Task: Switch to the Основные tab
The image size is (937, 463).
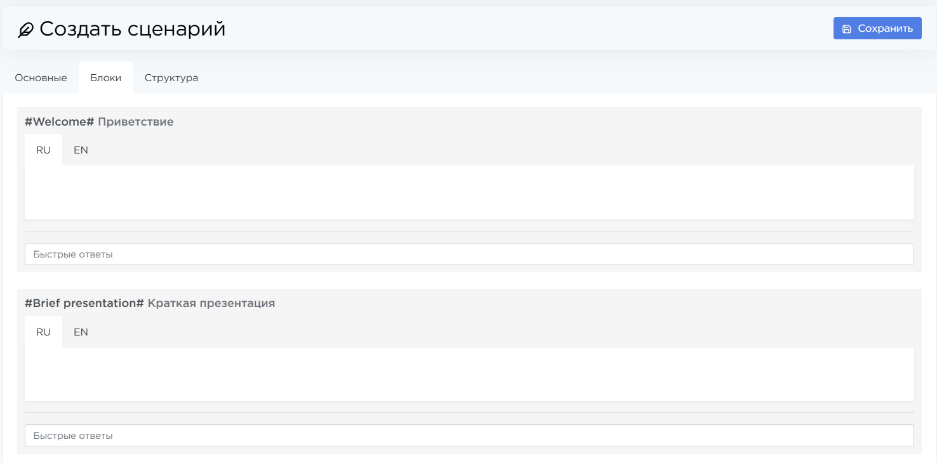Action: pos(41,78)
